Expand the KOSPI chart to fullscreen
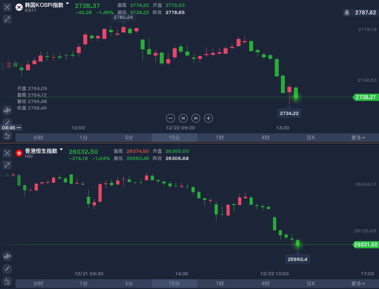Image resolution: width=379 pixels, height=289 pixels. point(7,19)
